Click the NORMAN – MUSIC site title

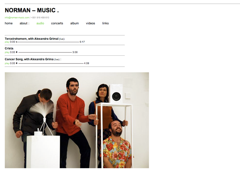click(x=32, y=10)
